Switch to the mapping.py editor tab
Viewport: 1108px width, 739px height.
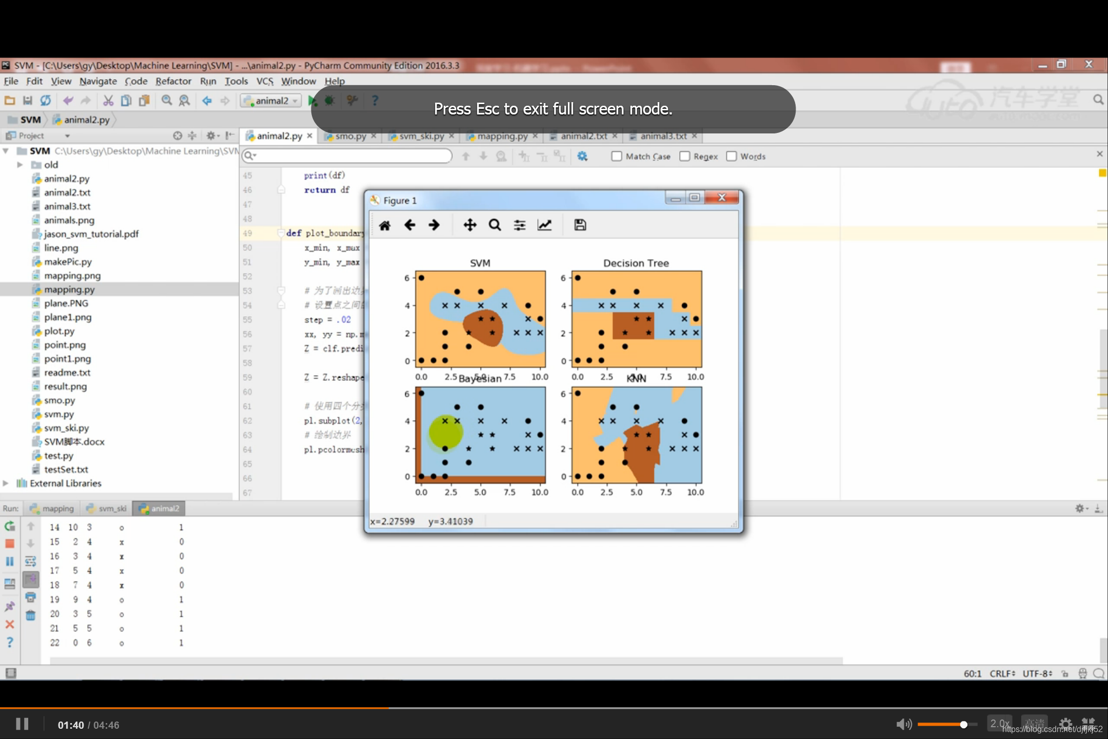(502, 137)
